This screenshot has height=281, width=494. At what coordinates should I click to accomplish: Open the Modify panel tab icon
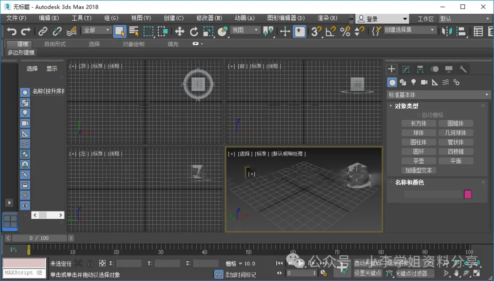point(406,69)
